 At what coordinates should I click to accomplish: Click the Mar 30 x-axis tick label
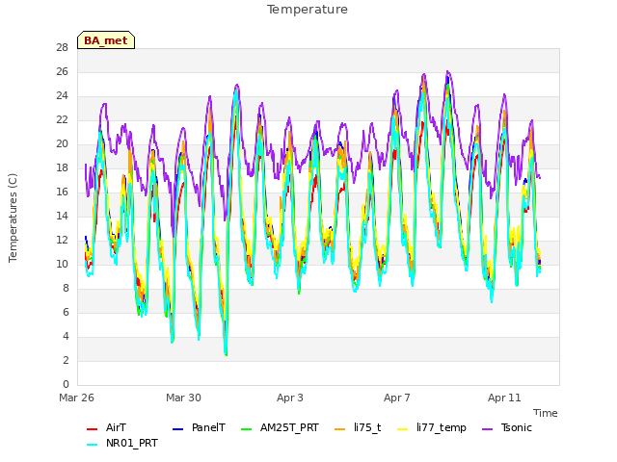coord(183,398)
